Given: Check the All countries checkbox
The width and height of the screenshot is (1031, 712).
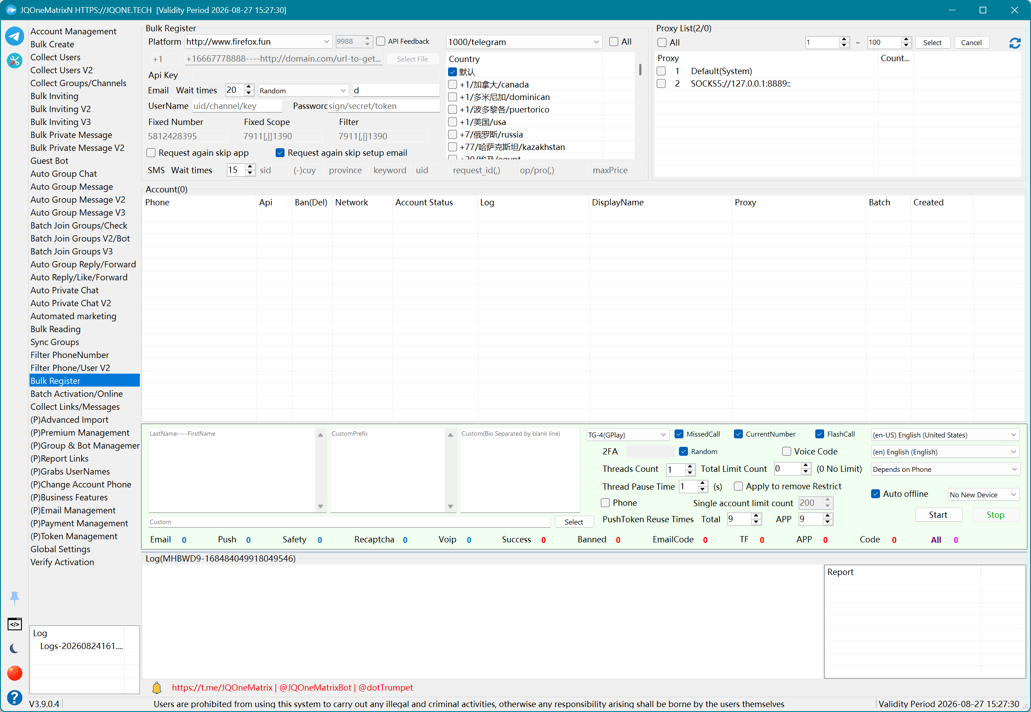Looking at the screenshot, I should pyautogui.click(x=614, y=42).
